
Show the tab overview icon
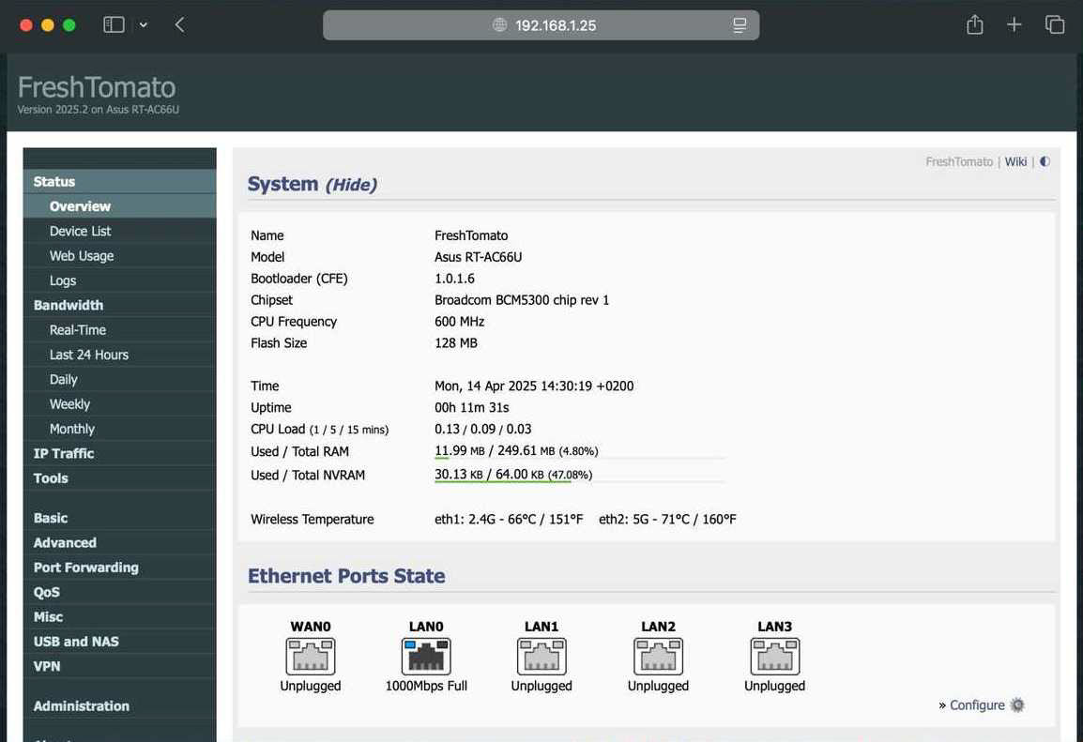(x=1055, y=24)
